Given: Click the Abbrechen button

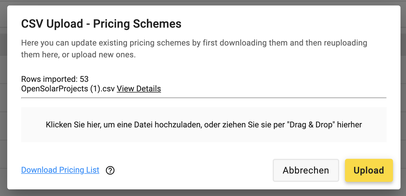Looking at the screenshot, I should coord(306,170).
